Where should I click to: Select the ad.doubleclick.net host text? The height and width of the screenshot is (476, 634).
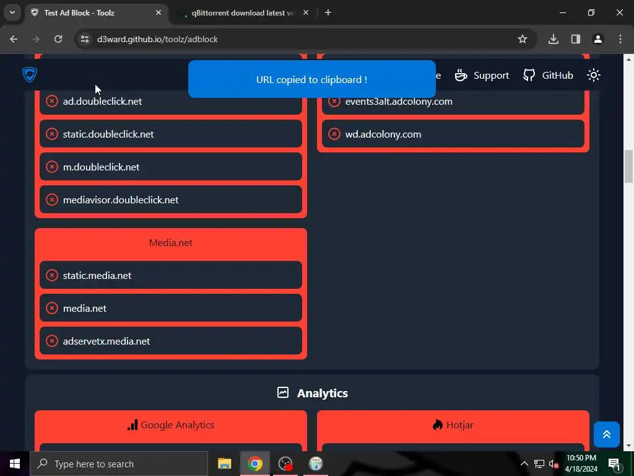[x=102, y=102]
